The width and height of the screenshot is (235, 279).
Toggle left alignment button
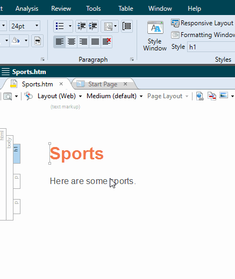60,42
